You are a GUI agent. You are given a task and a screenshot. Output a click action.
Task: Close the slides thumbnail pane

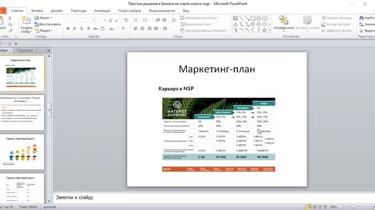coord(49,51)
